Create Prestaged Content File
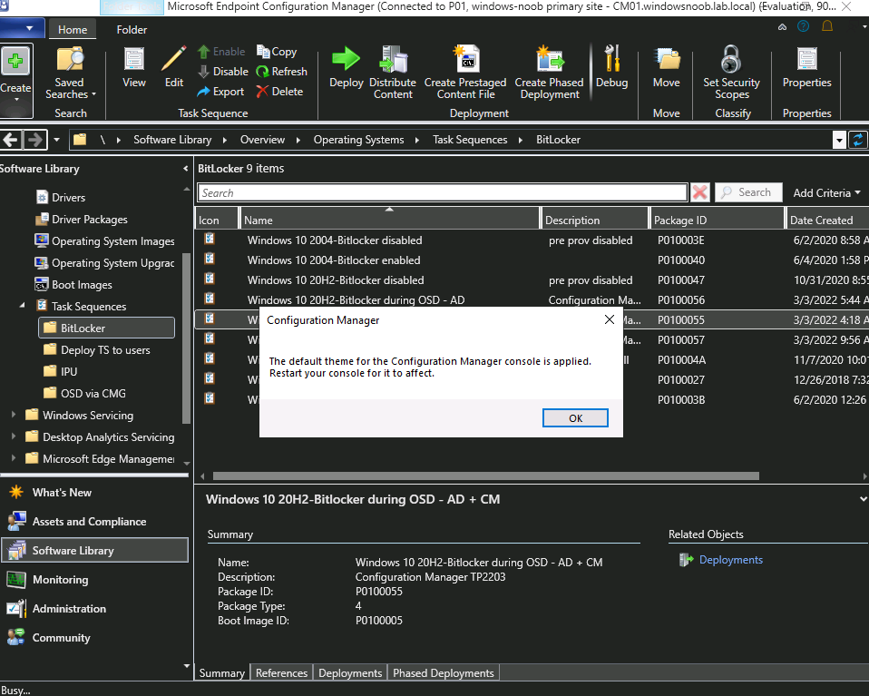Screen dimensions: 869x696 point(465,73)
